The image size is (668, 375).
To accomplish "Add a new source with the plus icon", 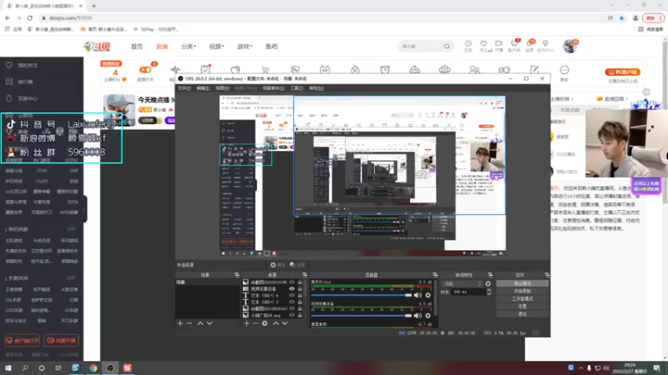I will [246, 323].
